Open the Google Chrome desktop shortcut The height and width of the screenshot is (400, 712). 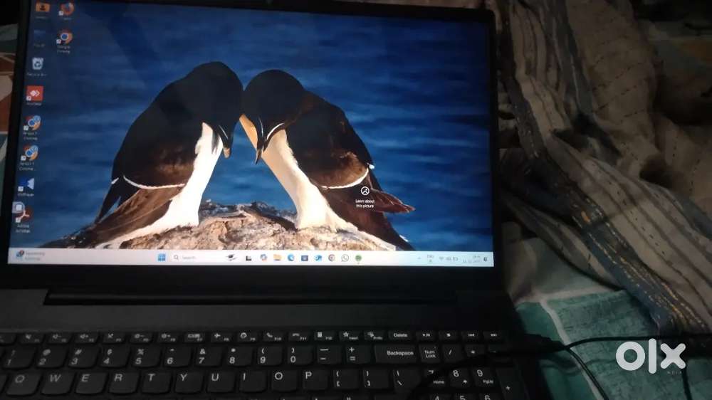pos(65,41)
